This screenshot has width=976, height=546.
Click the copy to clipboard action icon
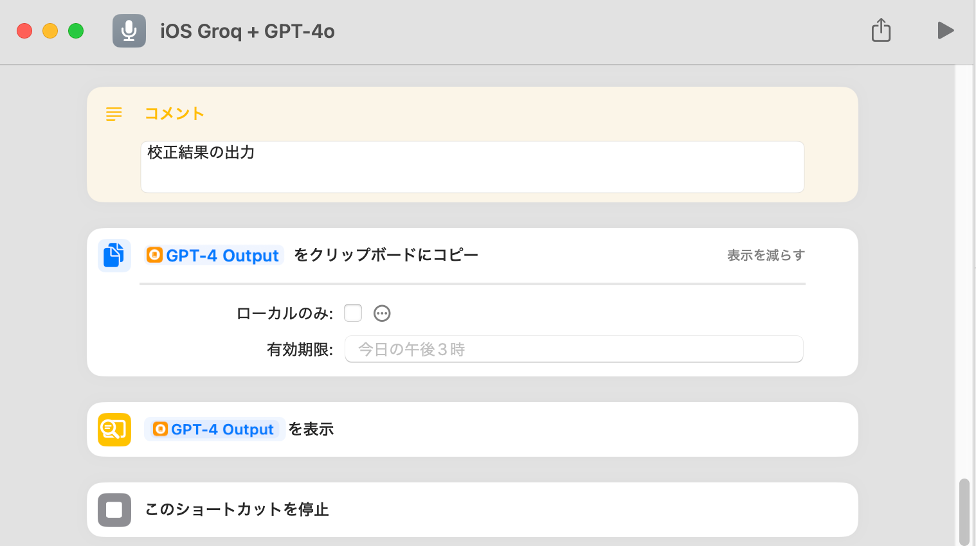(114, 256)
